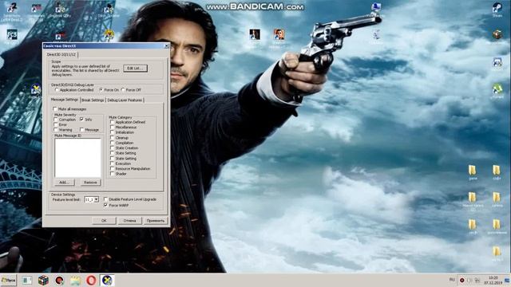Click the DirectX icon in the taskbar

coord(107,280)
